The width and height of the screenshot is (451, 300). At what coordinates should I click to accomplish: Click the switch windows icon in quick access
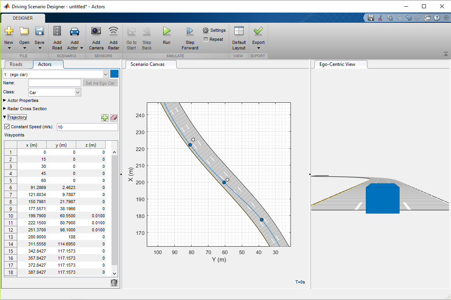tap(428, 18)
